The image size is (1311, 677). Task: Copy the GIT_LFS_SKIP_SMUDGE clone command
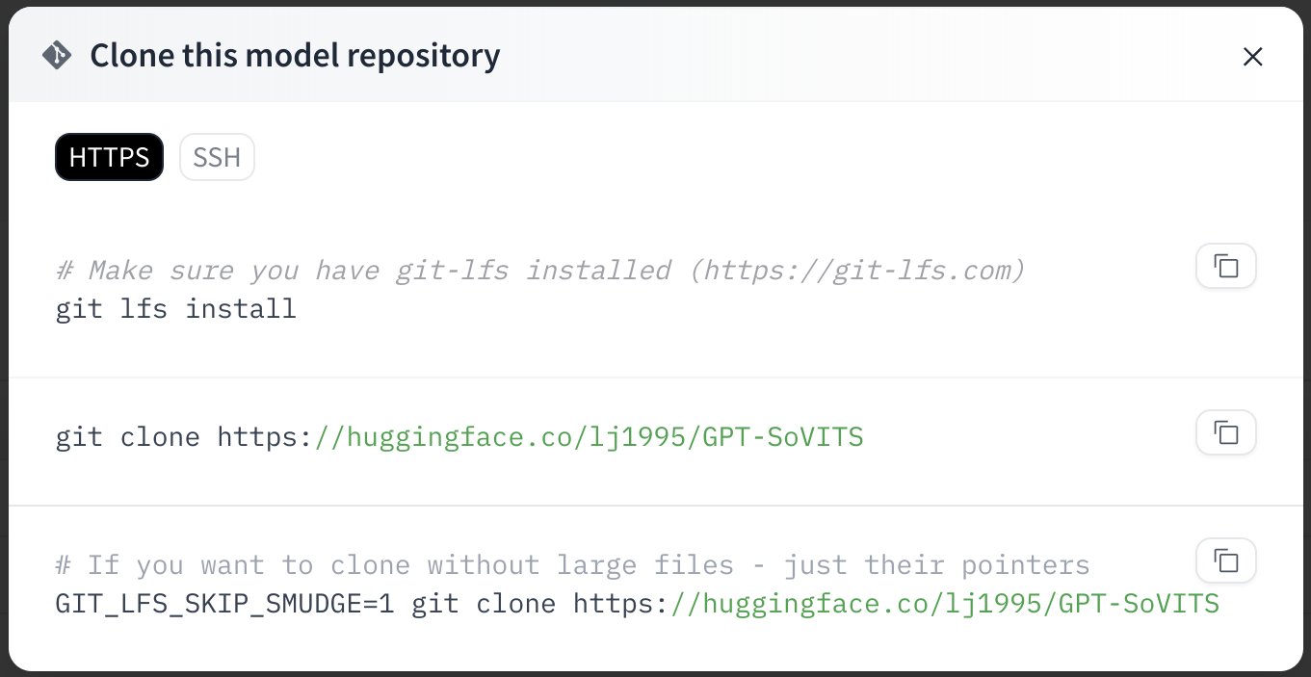[x=1225, y=560]
